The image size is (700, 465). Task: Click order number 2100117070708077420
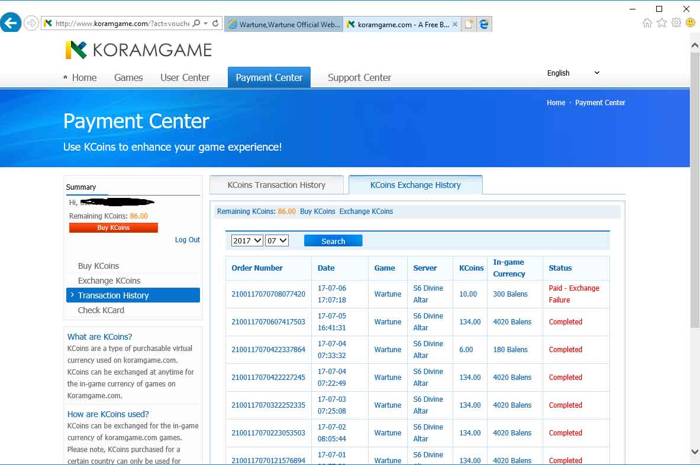(268, 294)
